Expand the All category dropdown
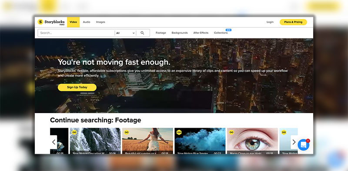 pos(125,33)
